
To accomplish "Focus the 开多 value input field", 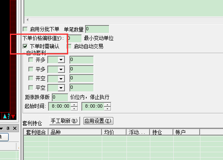I will (x=82, y=60).
